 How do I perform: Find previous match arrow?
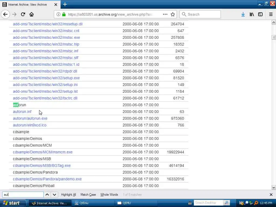coord(47,195)
